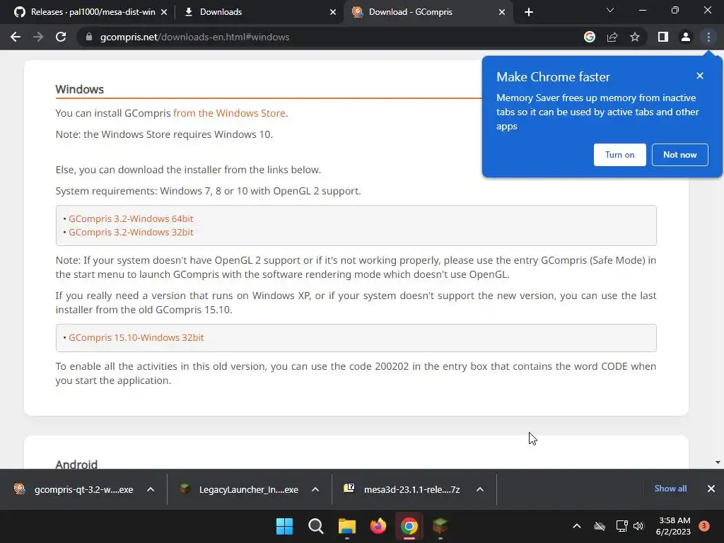The image size is (724, 543).
Task: Reload the GCompris page
Action: (x=61, y=37)
